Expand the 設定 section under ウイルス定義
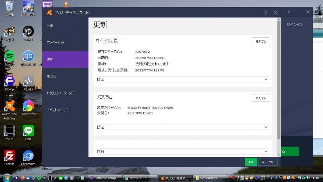The width and height of the screenshot is (323, 182). [182, 79]
